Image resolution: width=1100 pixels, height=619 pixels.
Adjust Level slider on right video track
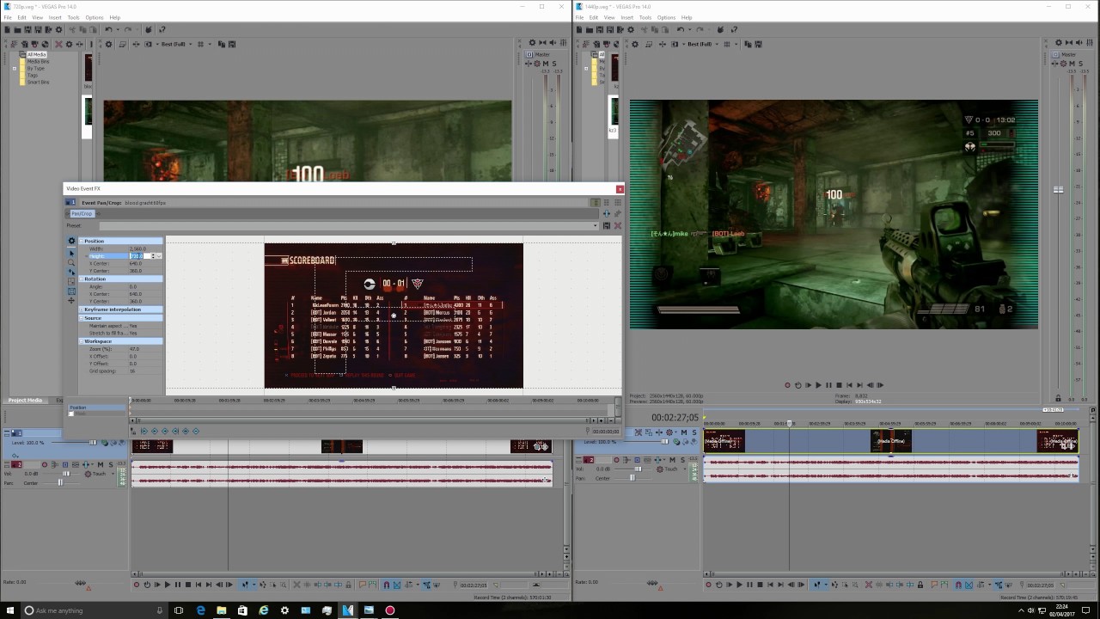(664, 442)
